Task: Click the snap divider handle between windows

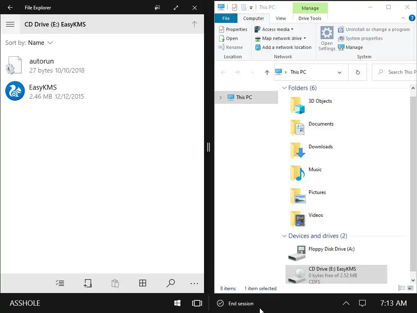Action: tap(208, 147)
